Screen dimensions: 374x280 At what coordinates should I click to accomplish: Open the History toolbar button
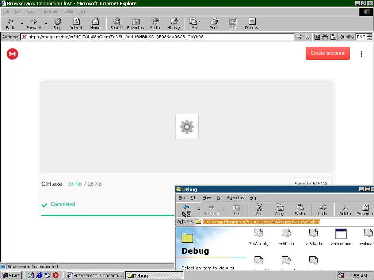click(173, 24)
